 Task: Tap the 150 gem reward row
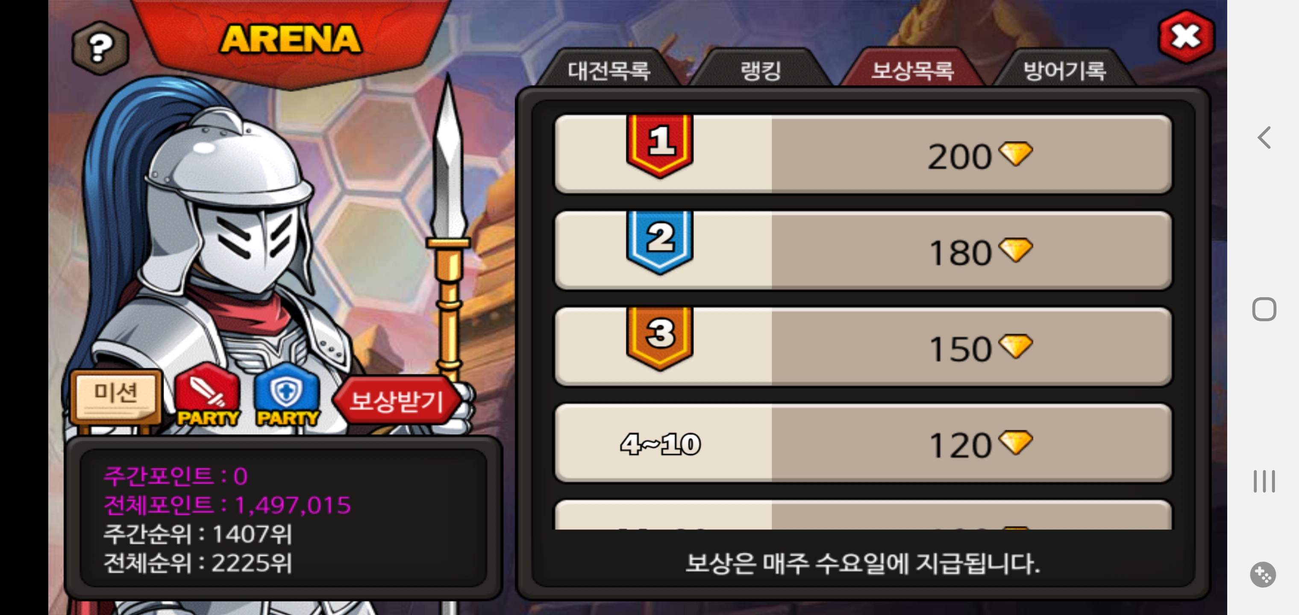[x=863, y=347]
